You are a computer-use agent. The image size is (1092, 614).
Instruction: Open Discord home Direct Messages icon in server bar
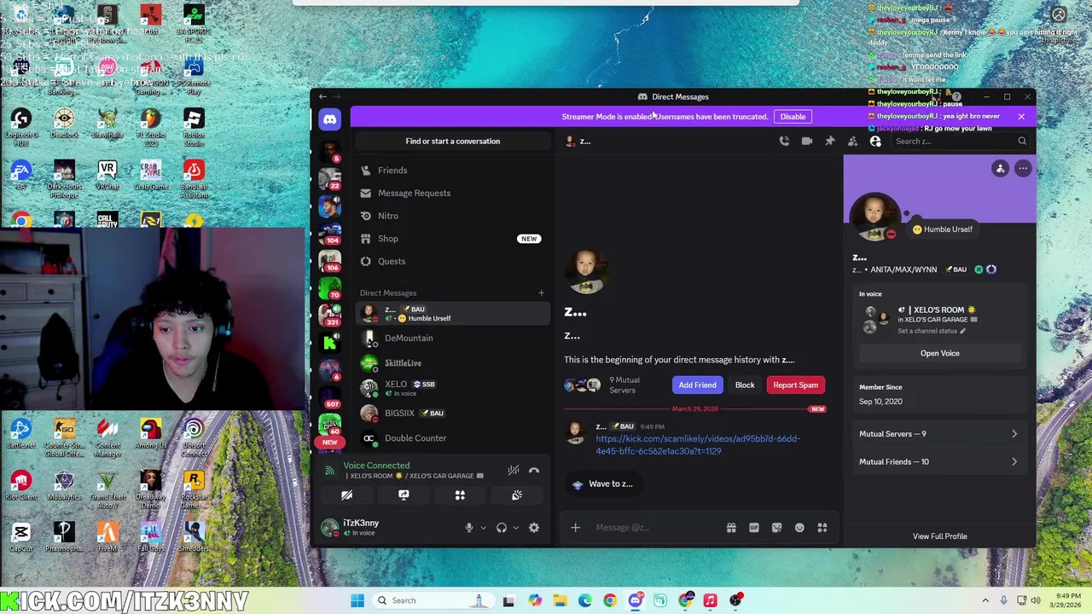point(330,120)
